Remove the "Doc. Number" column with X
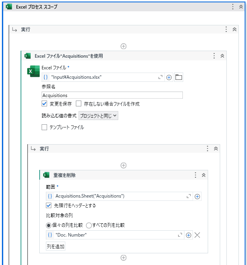This screenshot has height=265, width=247. click(197, 235)
